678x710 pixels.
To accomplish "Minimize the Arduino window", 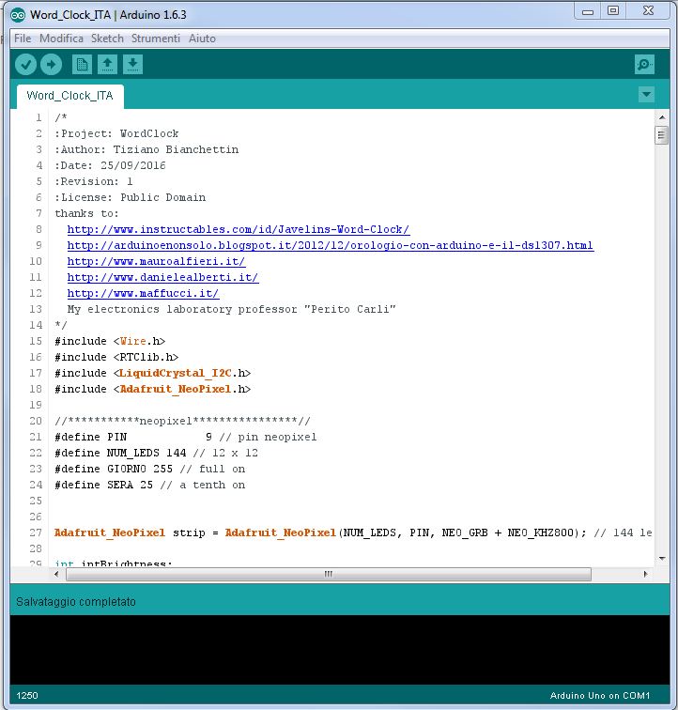I will 588,11.
